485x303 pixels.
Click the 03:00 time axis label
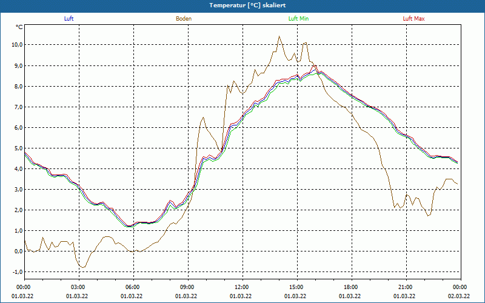coord(79,287)
